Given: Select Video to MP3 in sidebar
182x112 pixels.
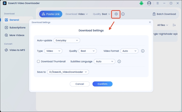Looking at the screenshot, I should (x=17, y=50).
